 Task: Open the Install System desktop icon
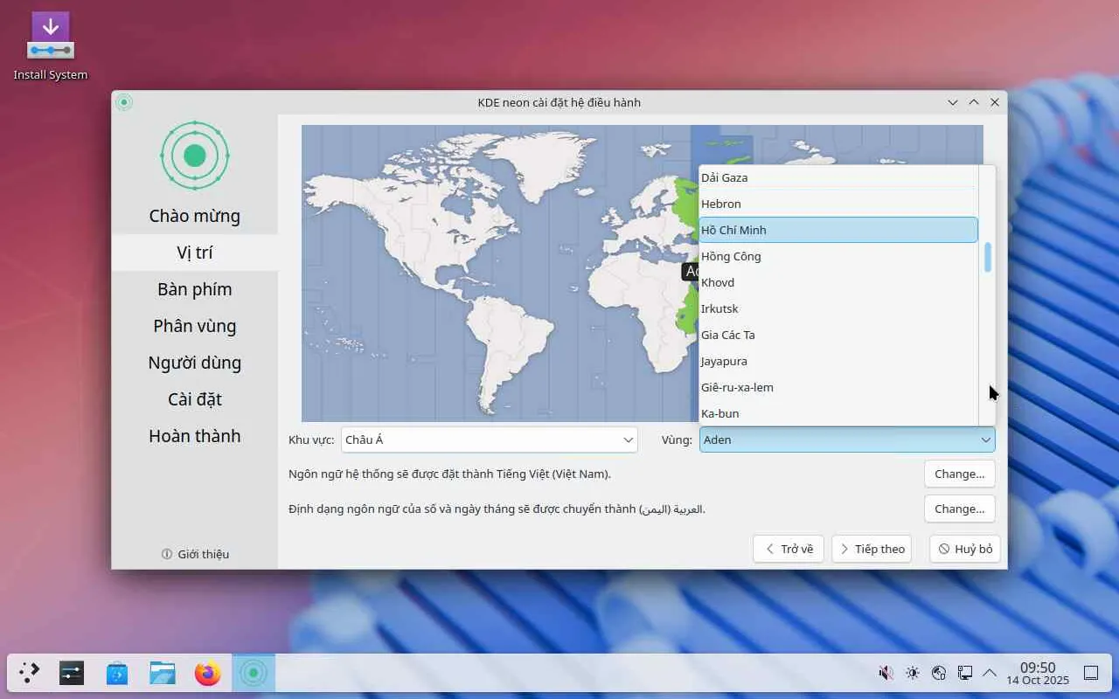(x=50, y=47)
